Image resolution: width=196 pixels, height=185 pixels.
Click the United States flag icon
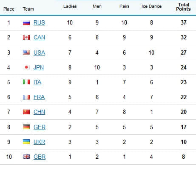coord(26,52)
